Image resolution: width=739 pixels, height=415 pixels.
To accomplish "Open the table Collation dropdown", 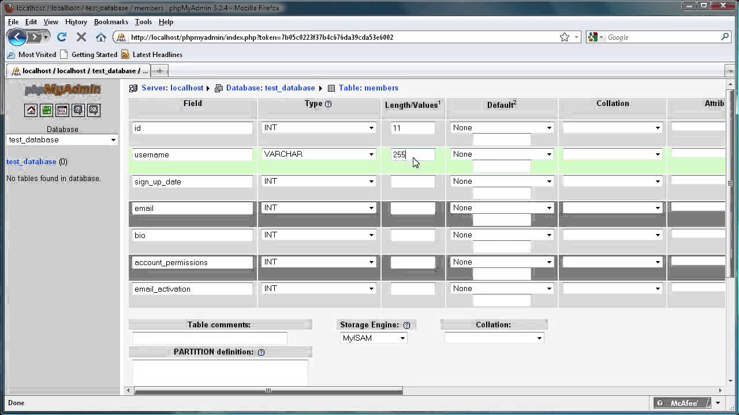I will (x=494, y=338).
